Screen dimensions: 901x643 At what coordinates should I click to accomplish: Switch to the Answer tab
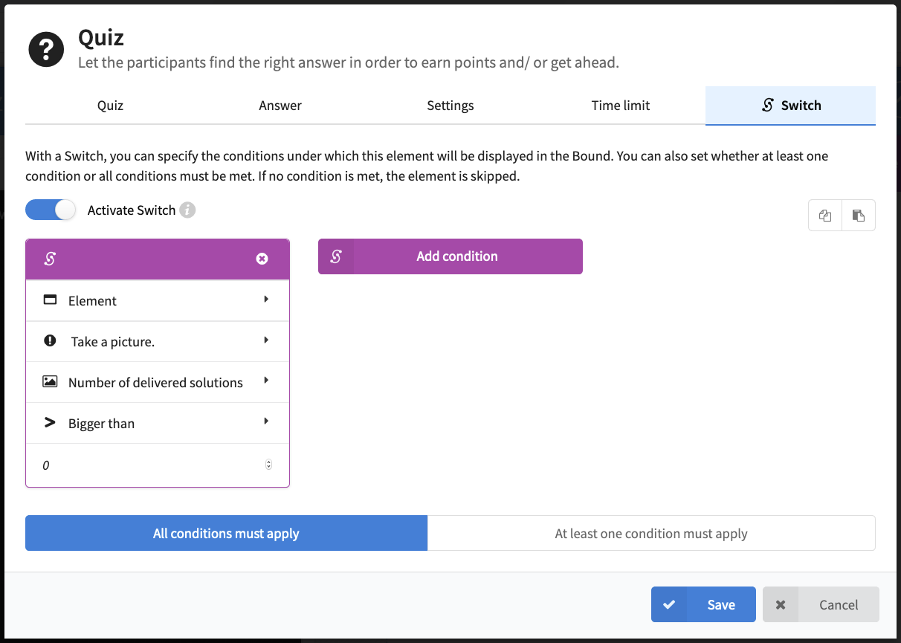point(280,106)
